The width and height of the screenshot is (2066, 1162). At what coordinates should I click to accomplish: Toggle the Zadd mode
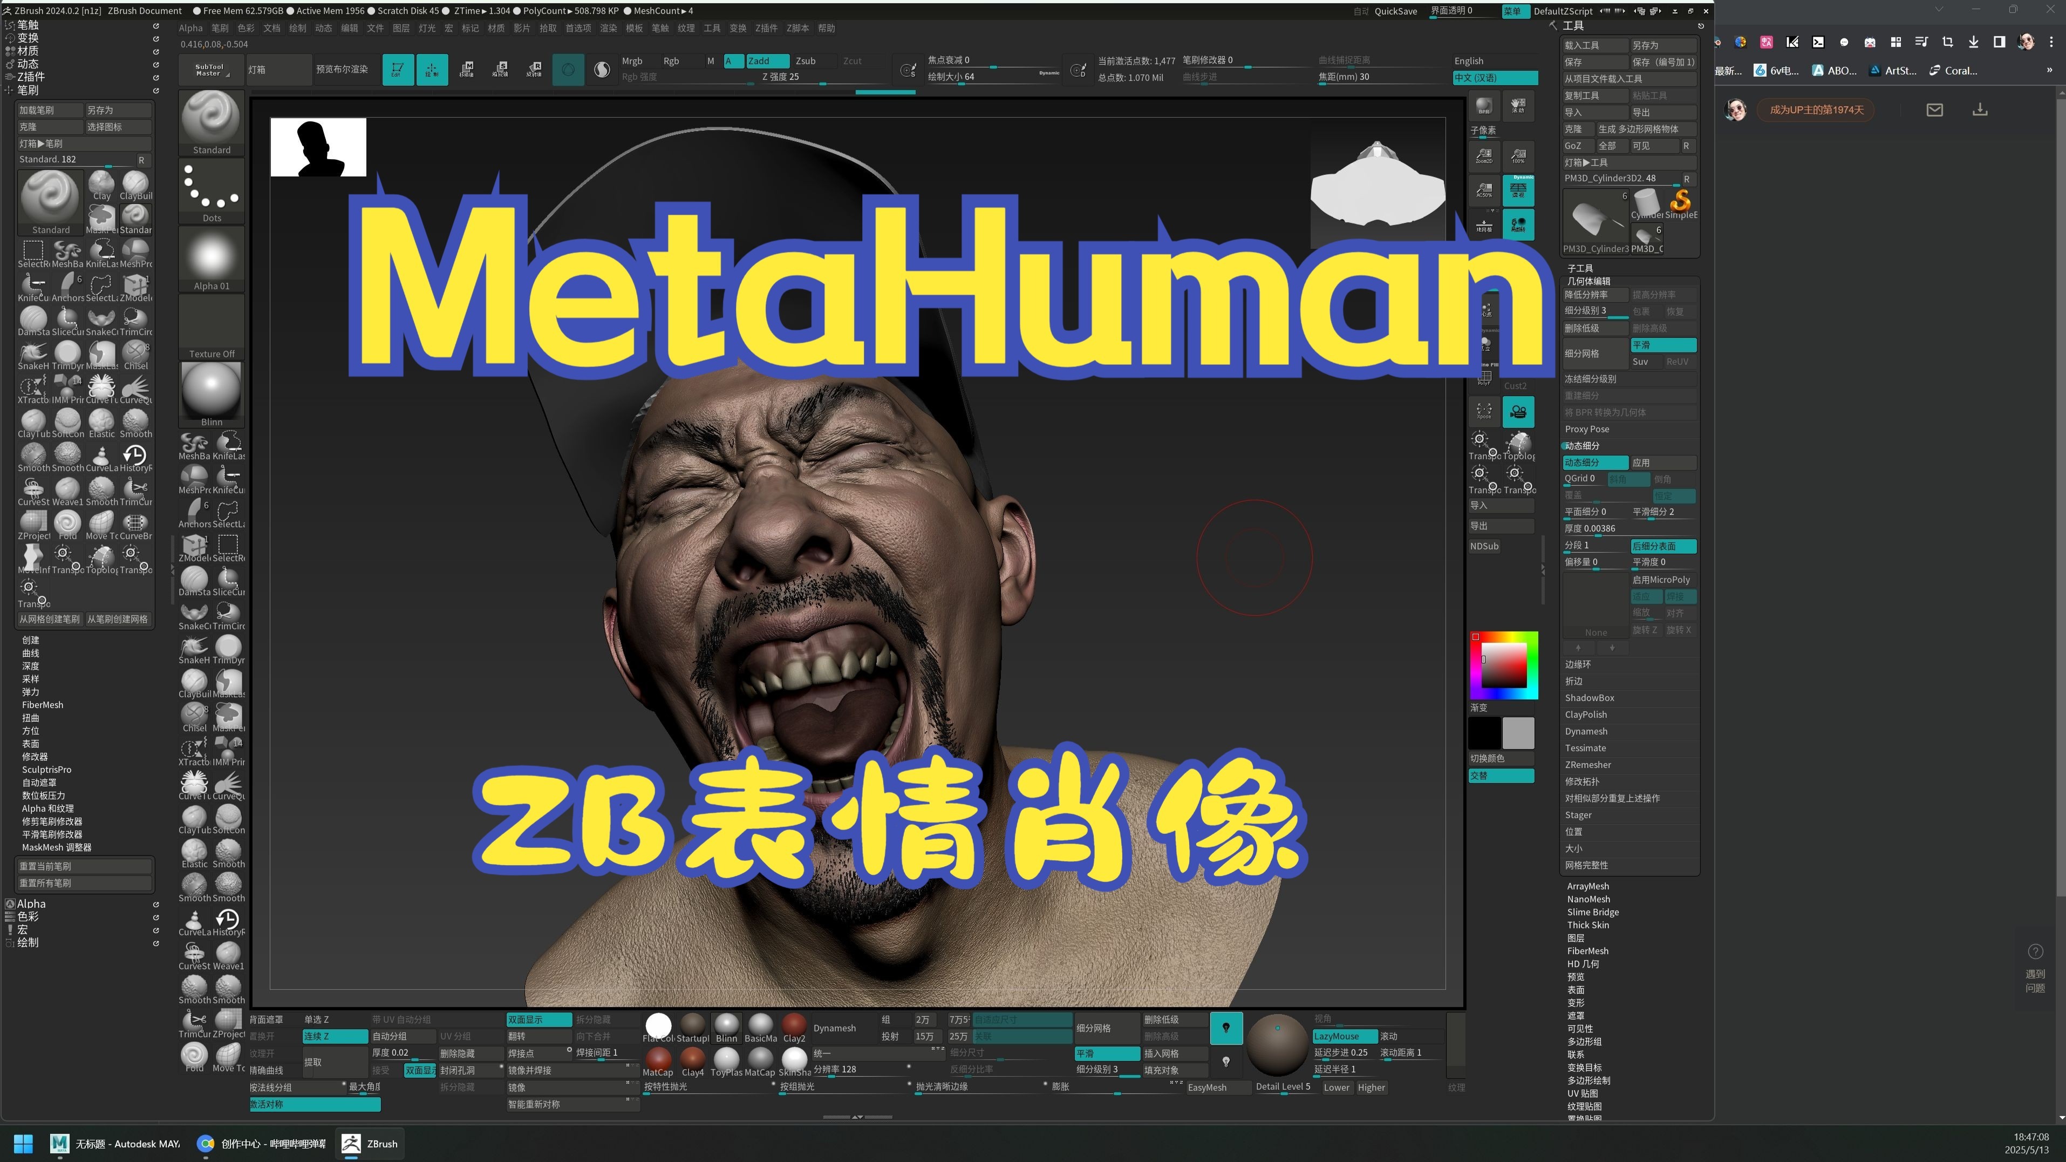[767, 61]
